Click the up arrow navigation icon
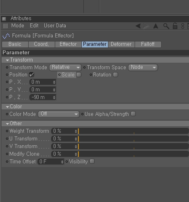 click(156, 26)
